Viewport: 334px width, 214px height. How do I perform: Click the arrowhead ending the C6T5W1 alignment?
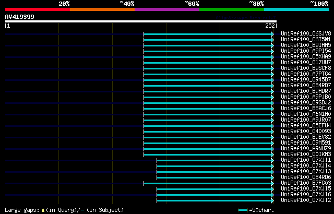[272, 40]
